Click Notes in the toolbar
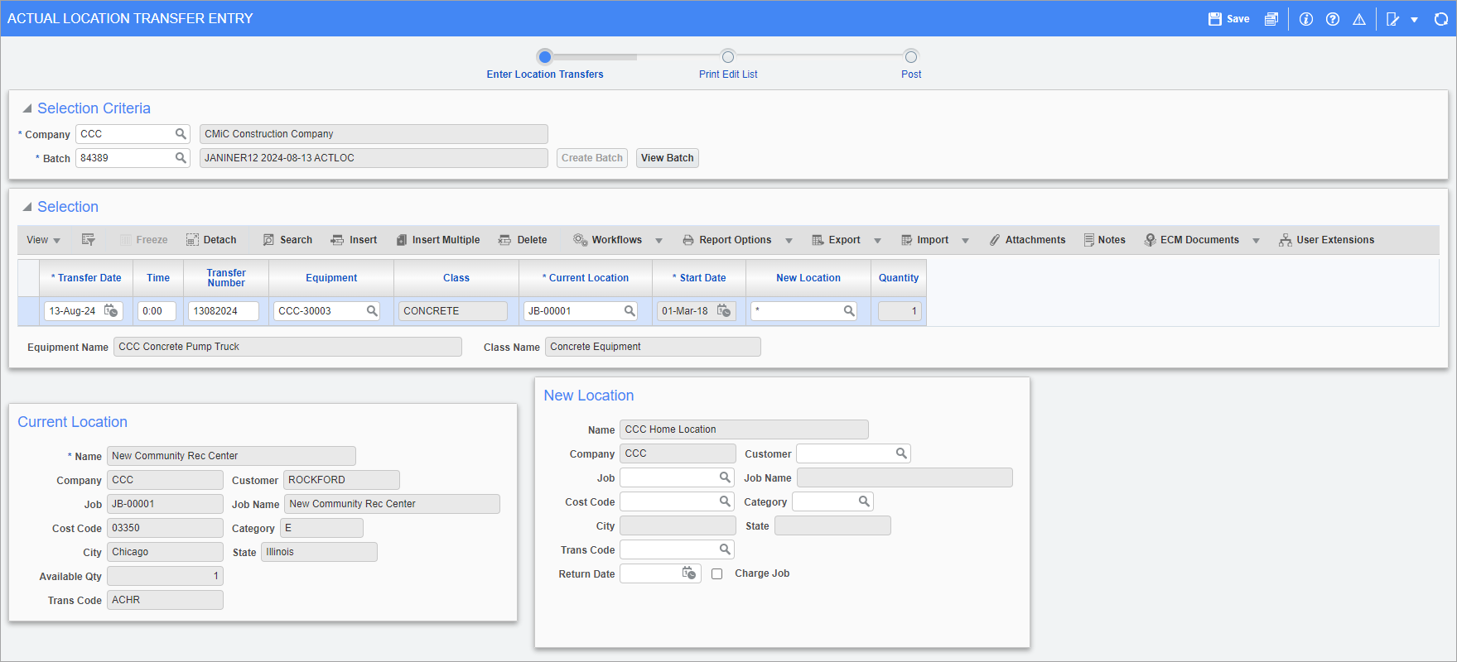This screenshot has height=662, width=1457. tap(1104, 240)
